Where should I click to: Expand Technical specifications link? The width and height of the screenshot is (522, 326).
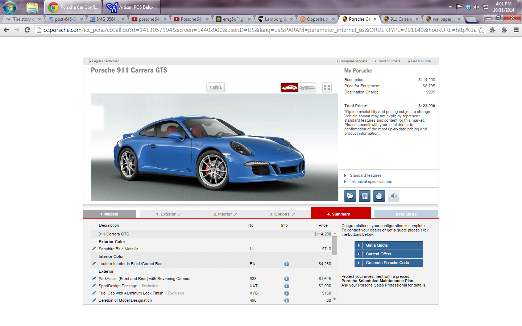click(x=370, y=181)
